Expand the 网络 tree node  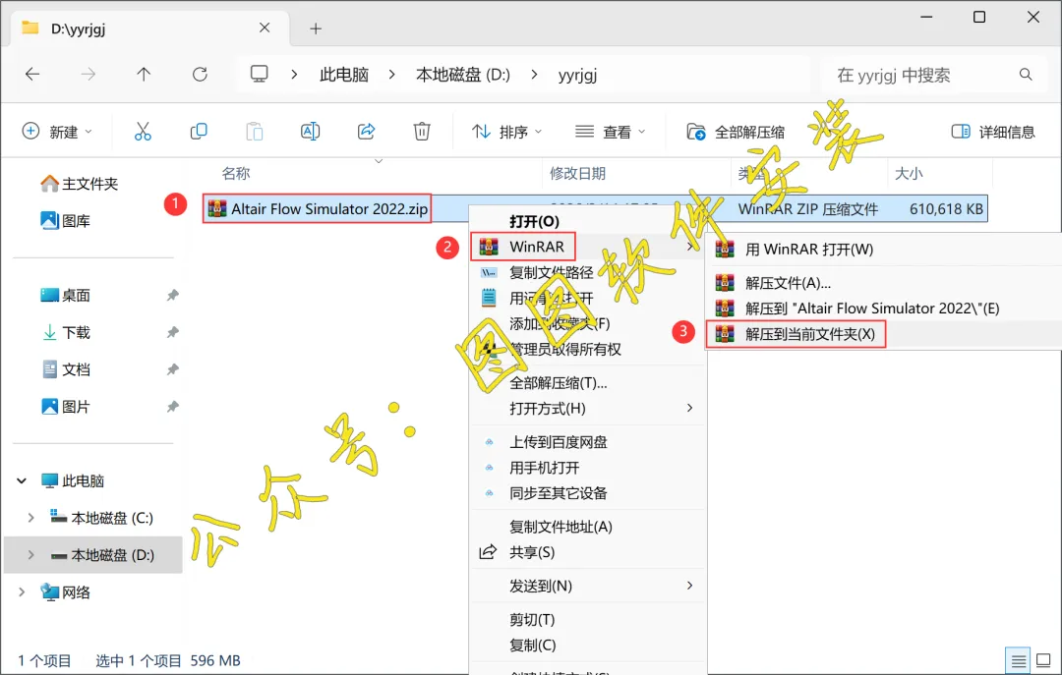[22, 592]
